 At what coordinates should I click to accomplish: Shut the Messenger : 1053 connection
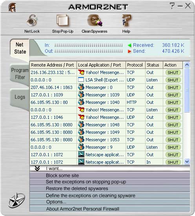(x=173, y=140)
